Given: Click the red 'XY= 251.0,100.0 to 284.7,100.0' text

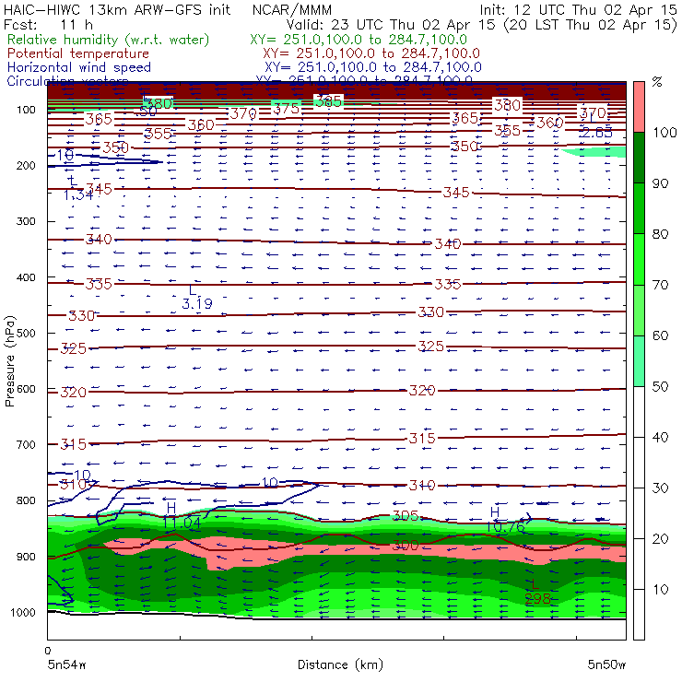Looking at the screenshot, I should click(371, 53).
